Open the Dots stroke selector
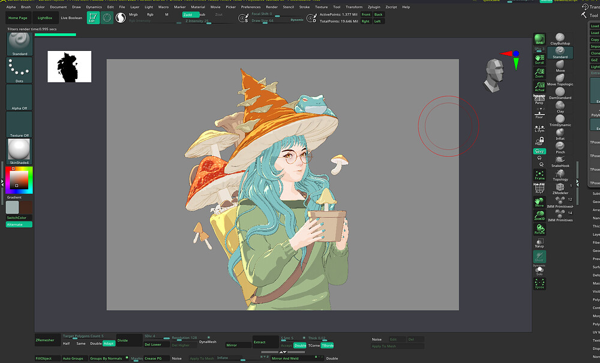Viewport: 600px width, 363px height. pyautogui.click(x=19, y=70)
